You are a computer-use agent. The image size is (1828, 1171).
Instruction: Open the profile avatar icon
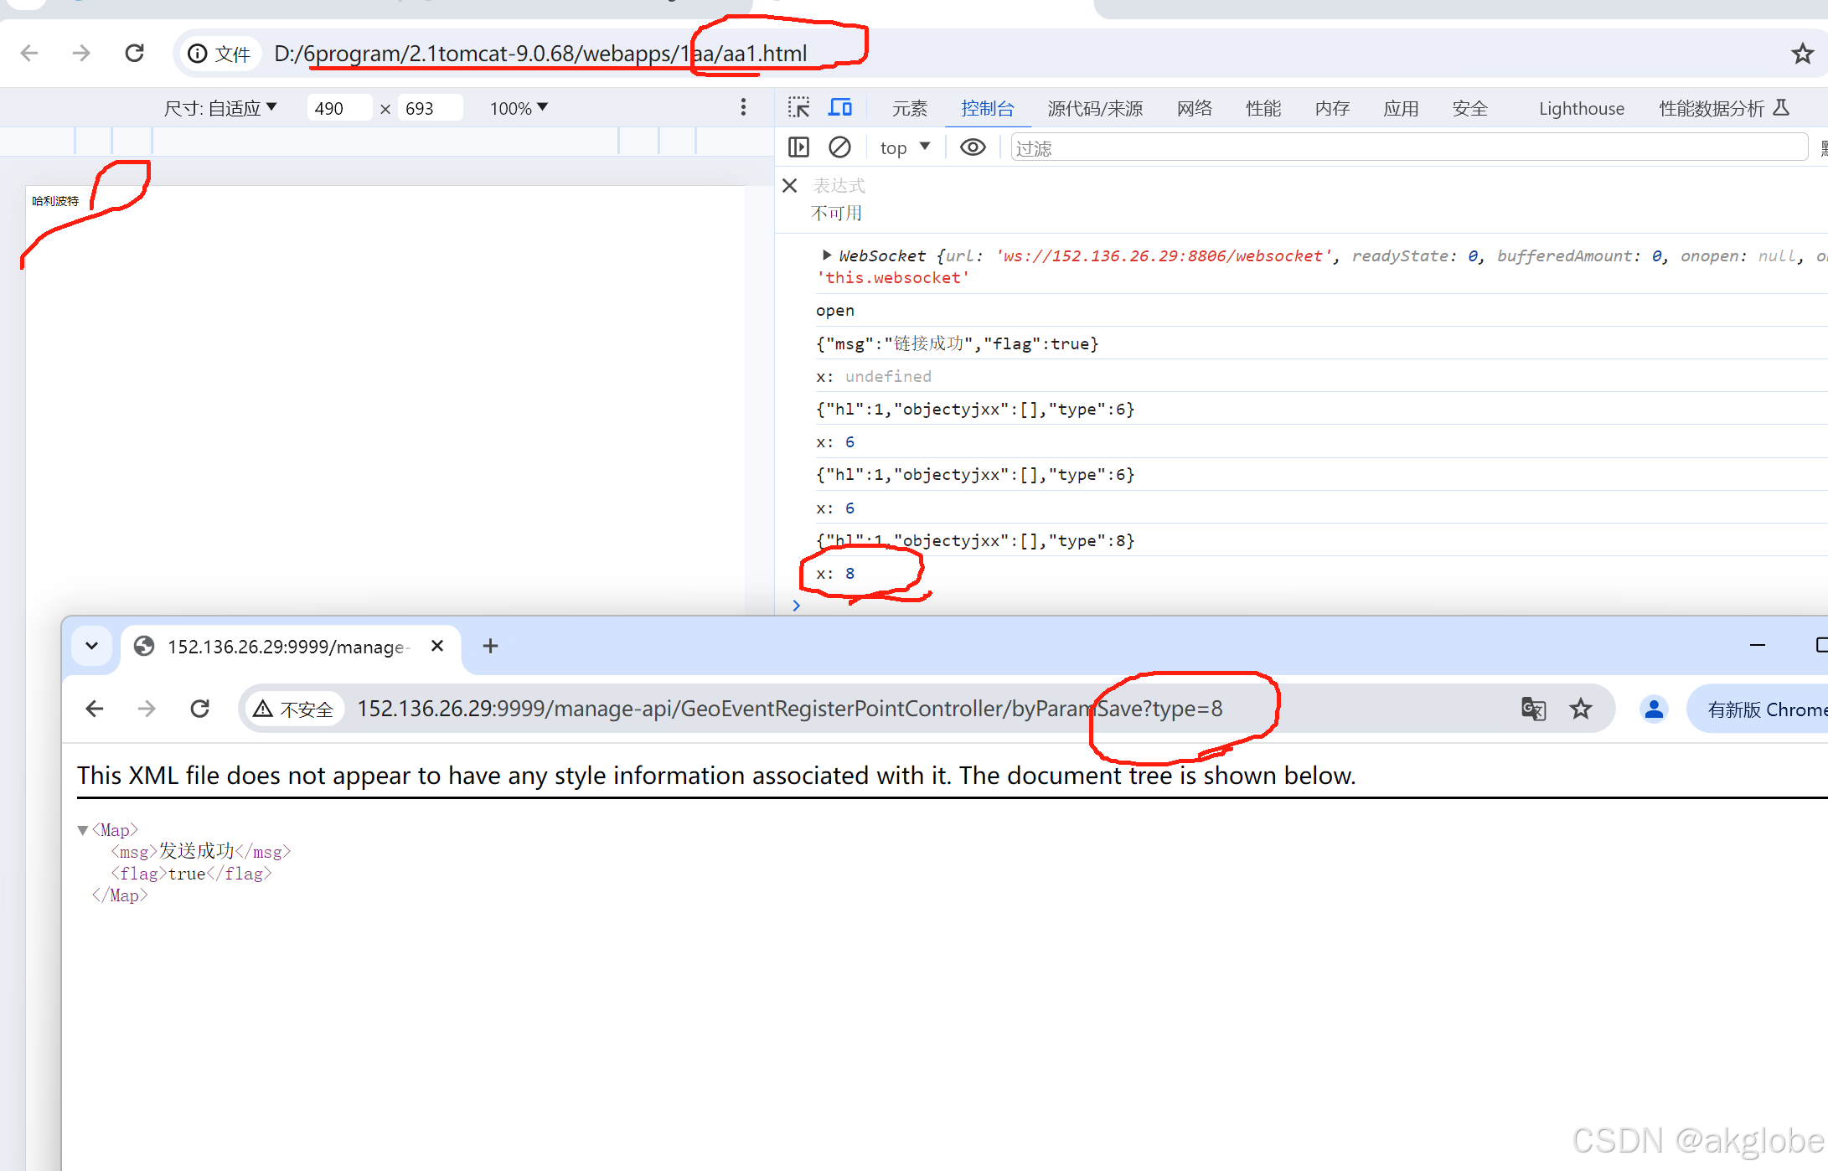click(1653, 709)
